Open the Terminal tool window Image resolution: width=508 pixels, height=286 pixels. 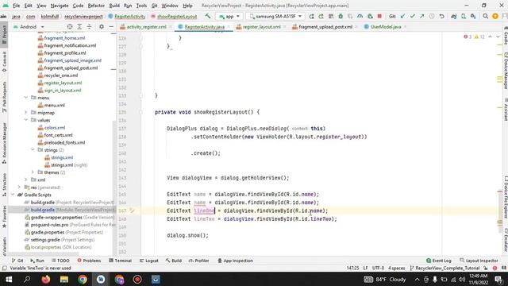pyautogui.click(x=120, y=261)
